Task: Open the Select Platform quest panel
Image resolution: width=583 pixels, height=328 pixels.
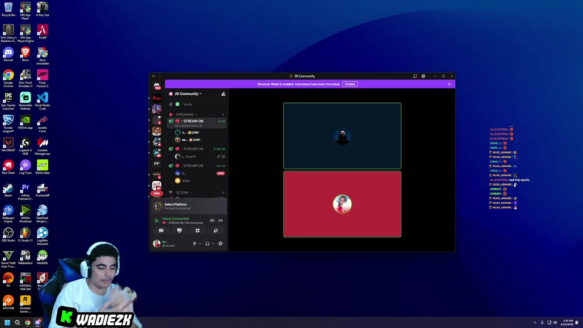Action: (x=189, y=206)
